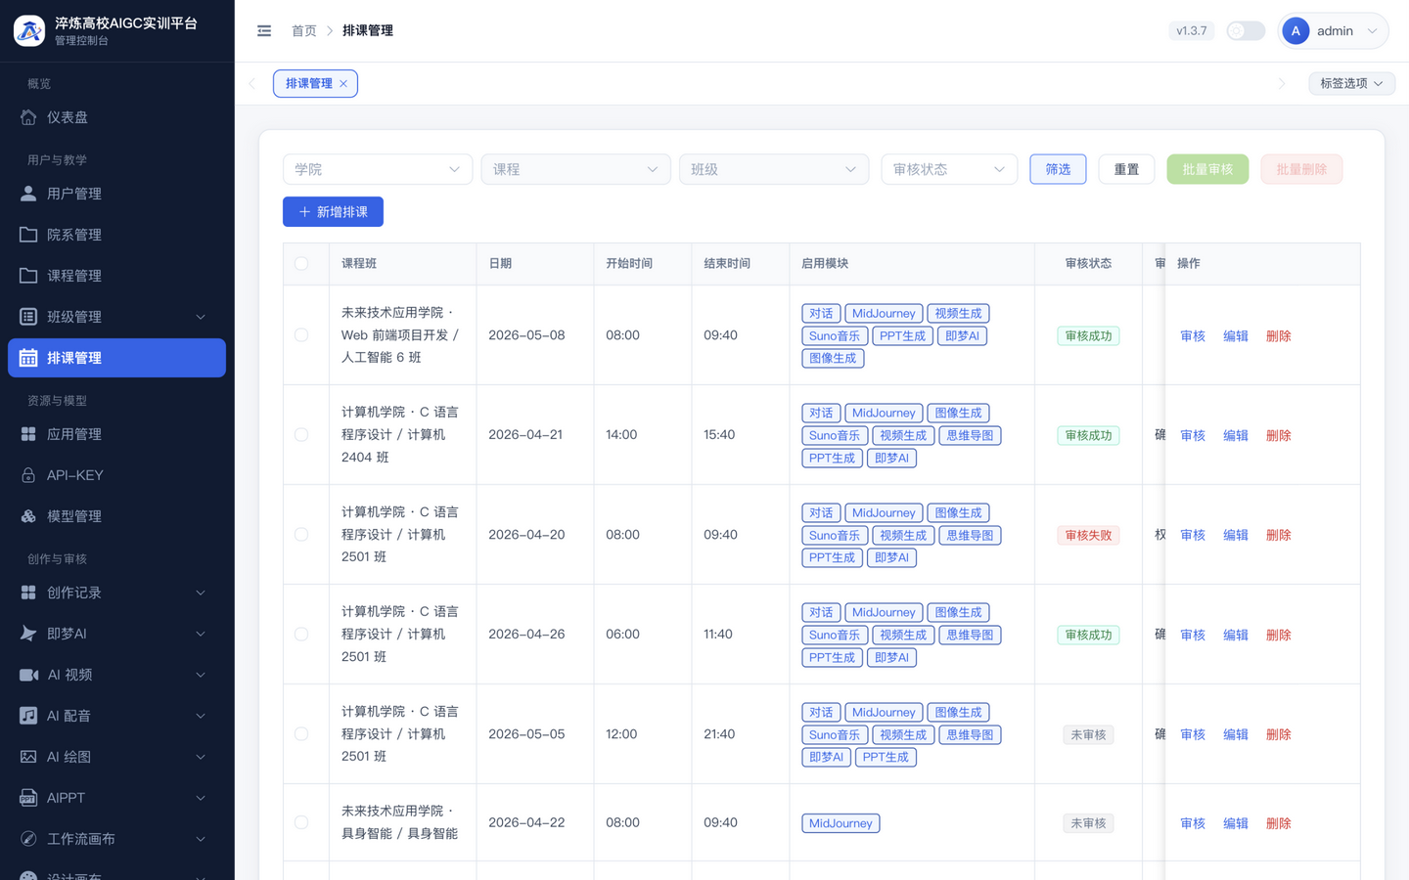Image resolution: width=1409 pixels, height=880 pixels.
Task: Click the 审核失败 status tag
Action: pos(1088,536)
